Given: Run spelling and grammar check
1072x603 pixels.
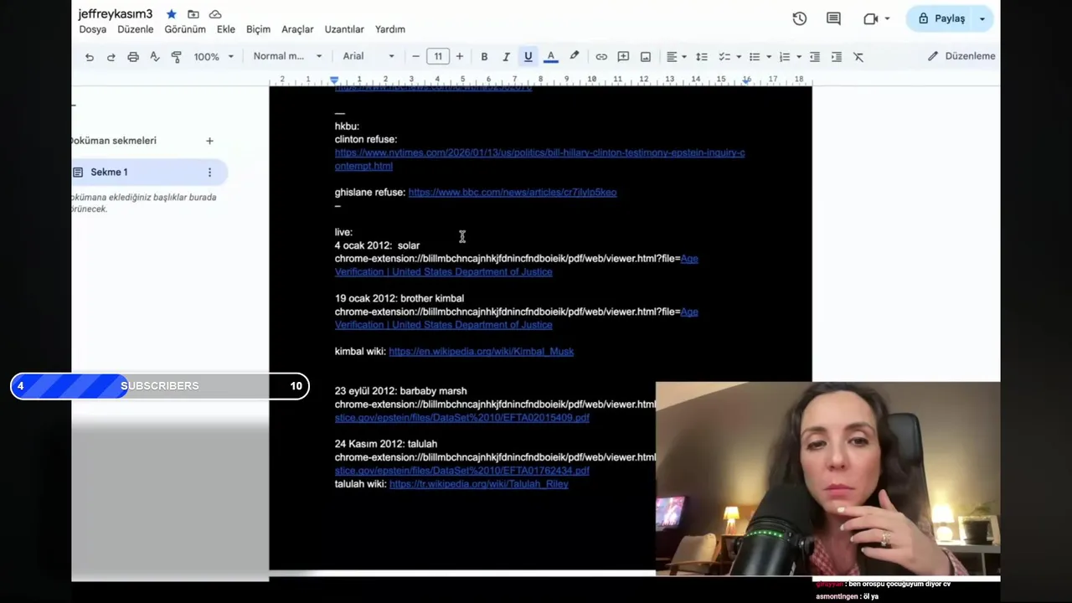Looking at the screenshot, I should (155, 57).
